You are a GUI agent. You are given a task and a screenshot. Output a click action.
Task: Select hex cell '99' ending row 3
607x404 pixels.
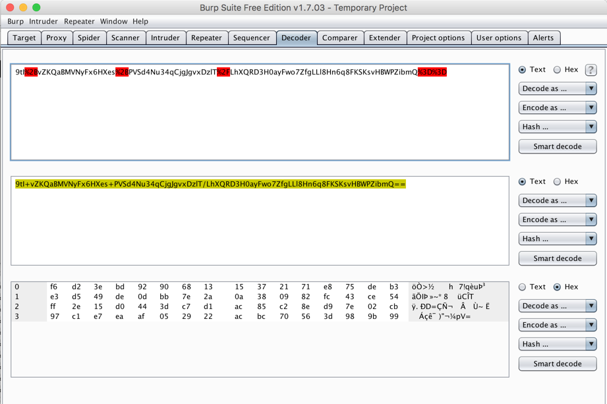[x=394, y=316]
